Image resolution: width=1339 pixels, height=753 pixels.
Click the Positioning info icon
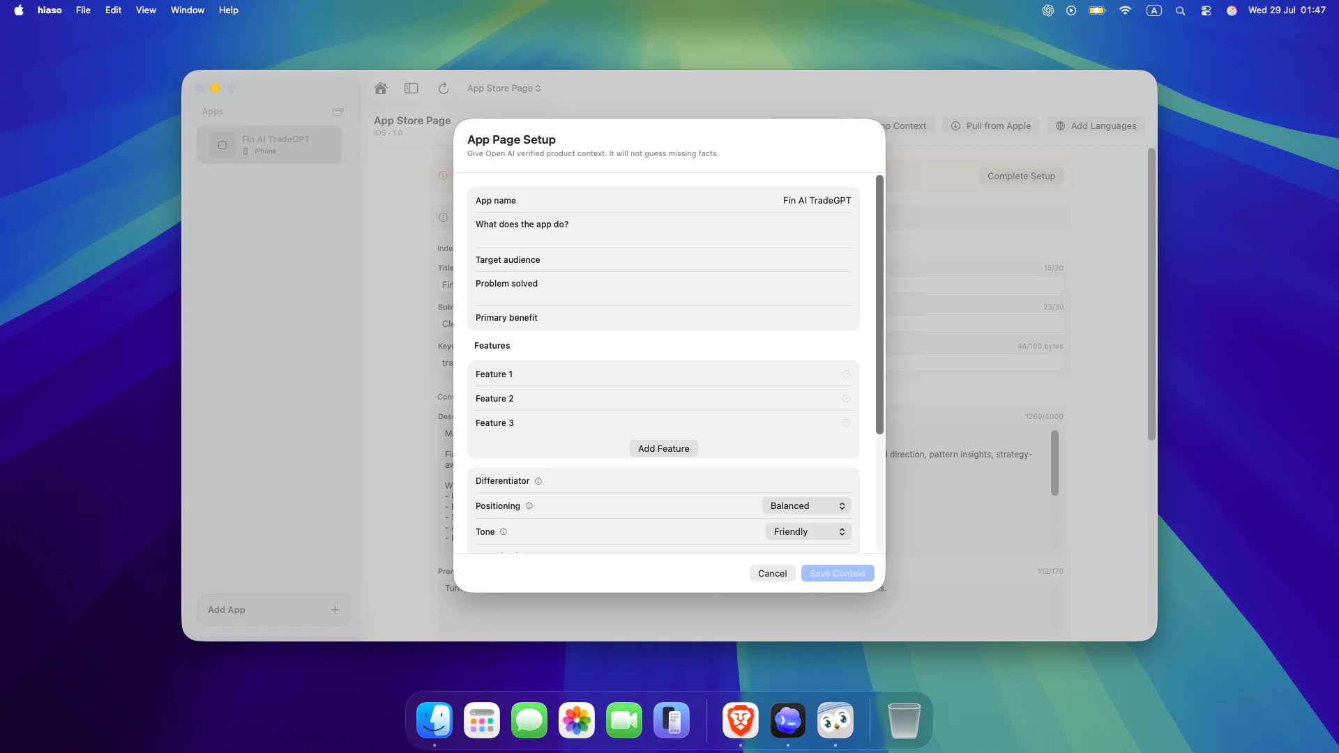coord(529,506)
